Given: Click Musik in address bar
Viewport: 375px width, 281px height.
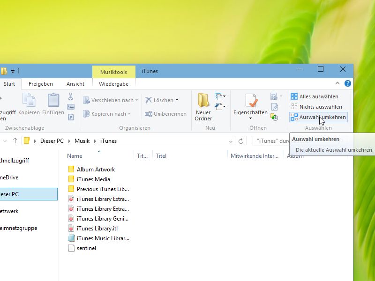Looking at the screenshot, I should pyautogui.click(x=82, y=141).
